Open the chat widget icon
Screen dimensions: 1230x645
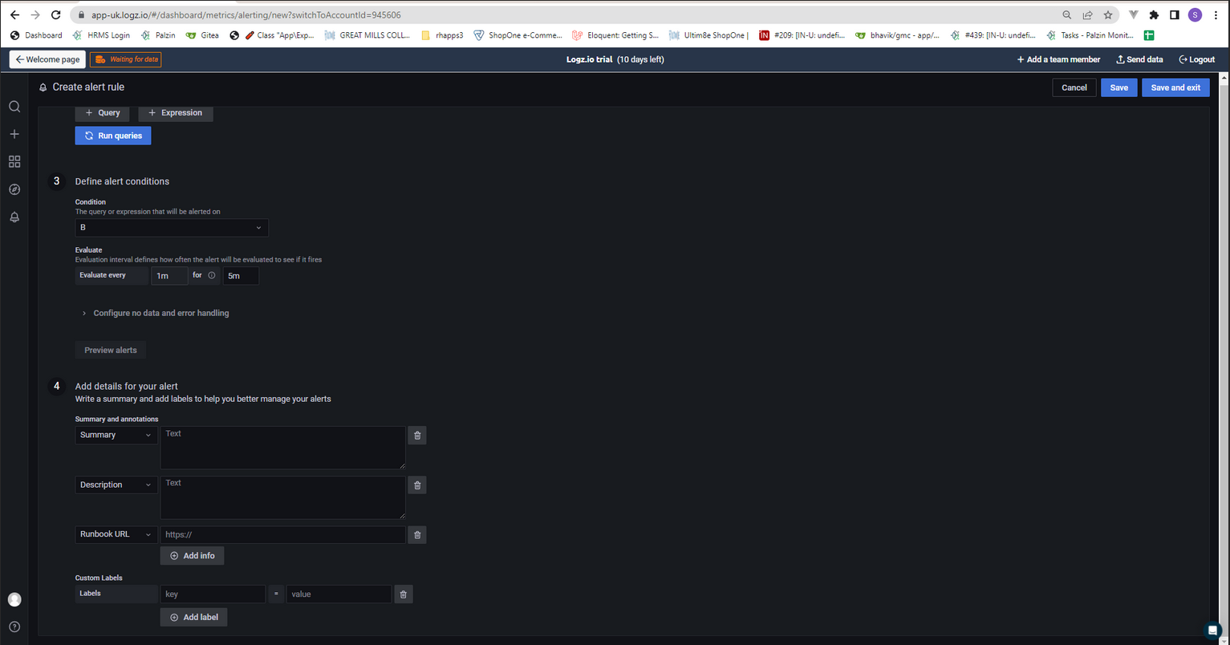[1213, 629]
